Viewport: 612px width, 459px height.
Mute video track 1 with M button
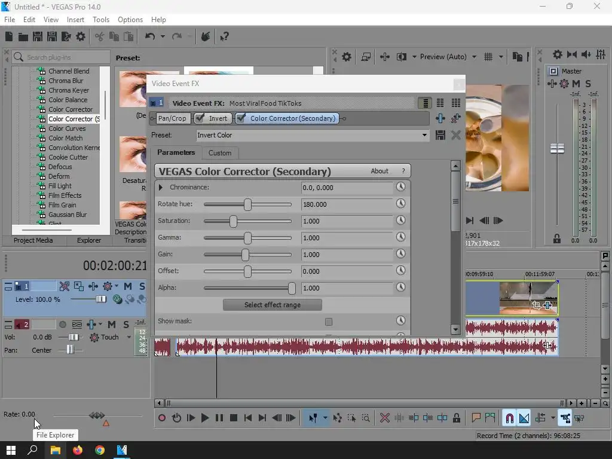[x=128, y=286]
